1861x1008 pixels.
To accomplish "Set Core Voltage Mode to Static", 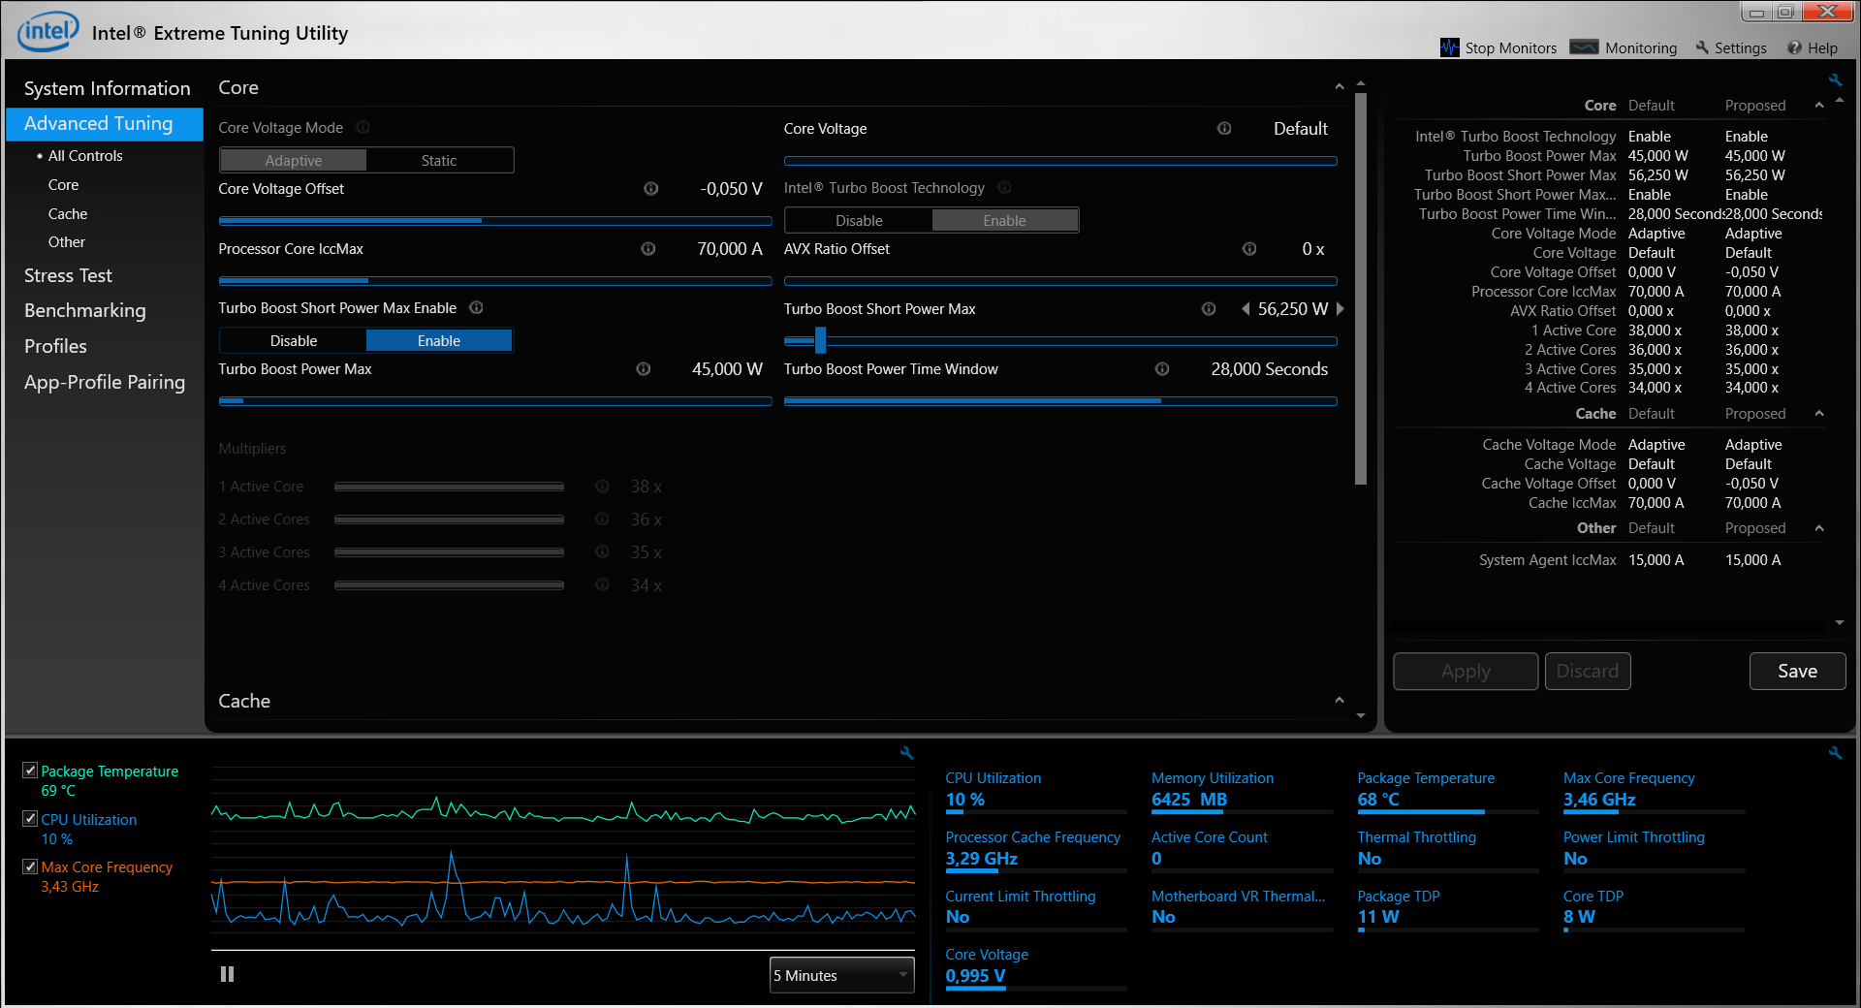I will pyautogui.click(x=439, y=160).
